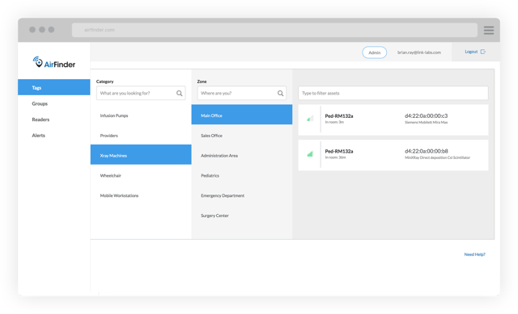Click the brian.ray@link-labs.com account email
The image size is (518, 314).
(x=419, y=52)
